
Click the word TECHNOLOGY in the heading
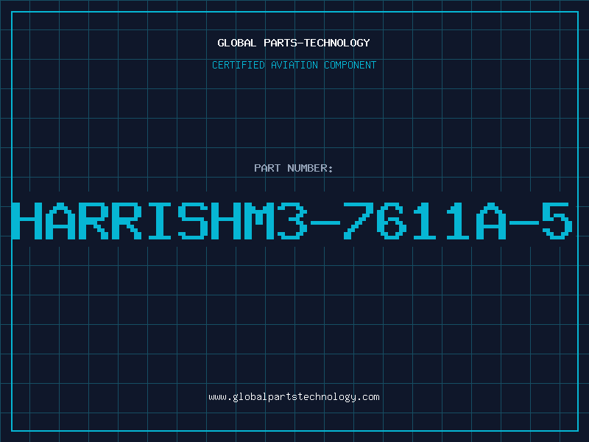pos(337,43)
